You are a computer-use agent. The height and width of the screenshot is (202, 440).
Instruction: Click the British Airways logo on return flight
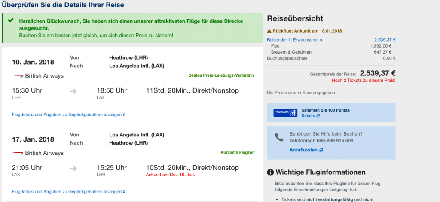[18, 153]
